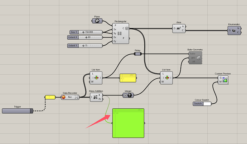Image resolution: width=247 pixels, height=144 pixels.
Task: Click the Integer parameter component
Action: coord(128,95)
